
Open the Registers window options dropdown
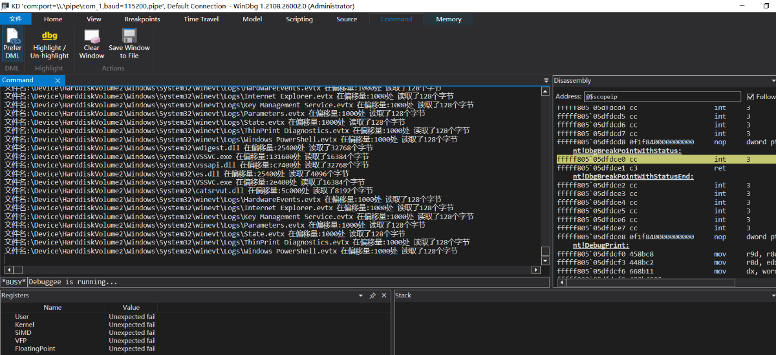361,296
